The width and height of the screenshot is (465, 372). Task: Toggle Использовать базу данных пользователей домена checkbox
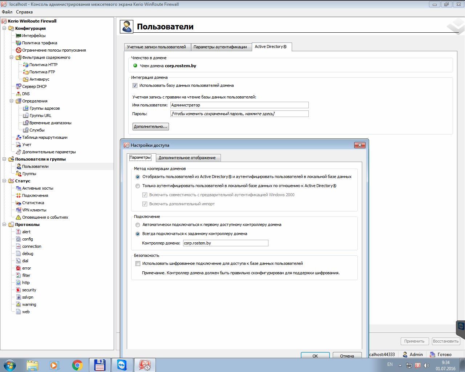tap(135, 86)
